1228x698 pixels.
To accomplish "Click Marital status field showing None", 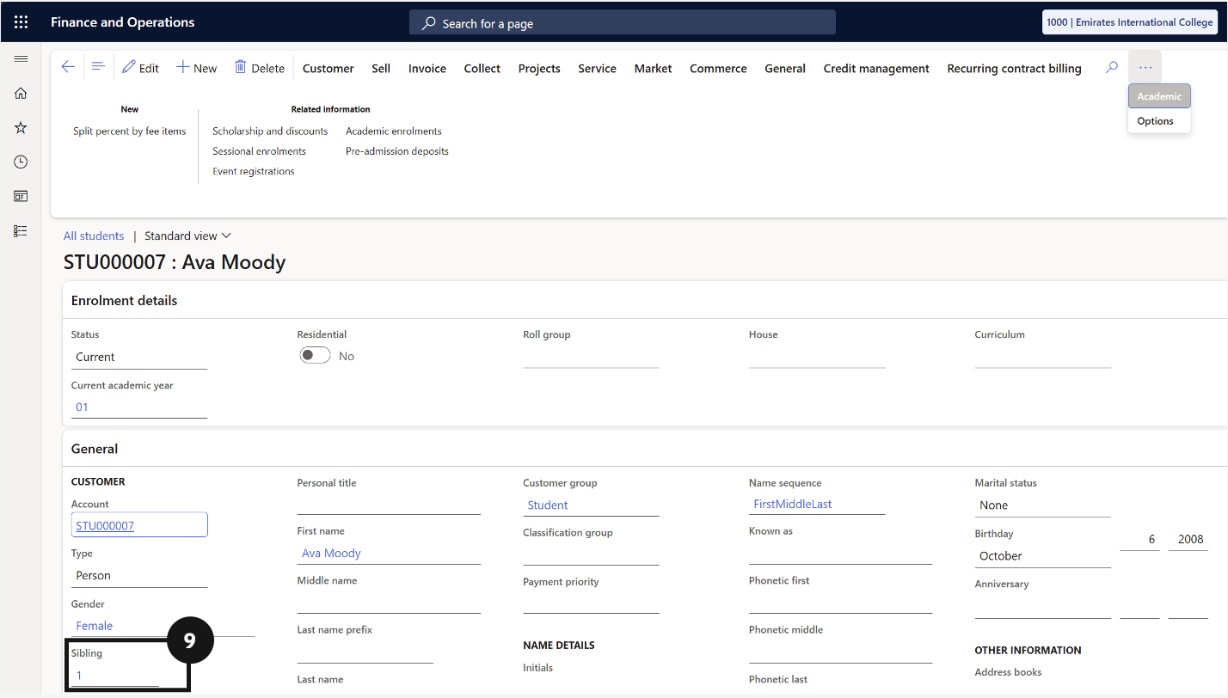I will [x=1043, y=505].
